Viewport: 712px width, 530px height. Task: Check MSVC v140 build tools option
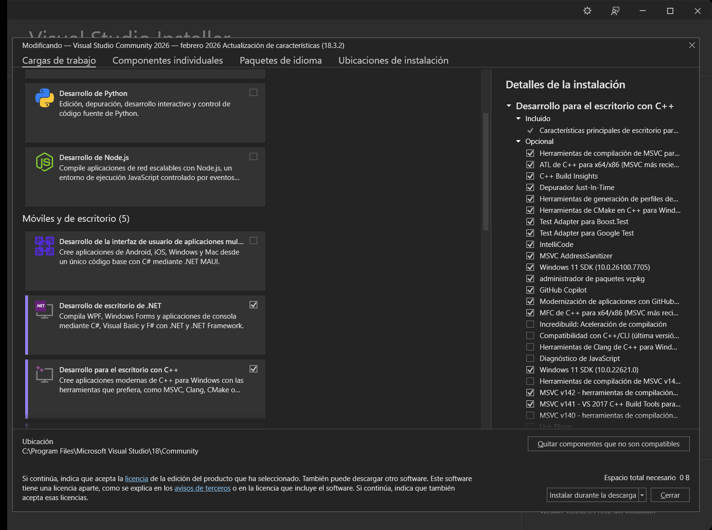point(530,416)
